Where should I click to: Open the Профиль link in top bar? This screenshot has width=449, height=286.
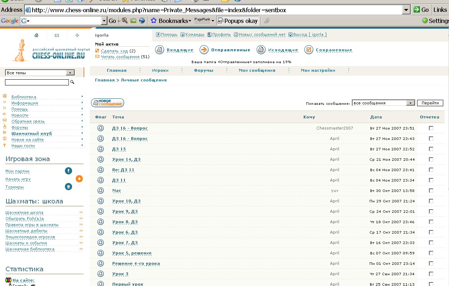pyautogui.click(x=222, y=35)
